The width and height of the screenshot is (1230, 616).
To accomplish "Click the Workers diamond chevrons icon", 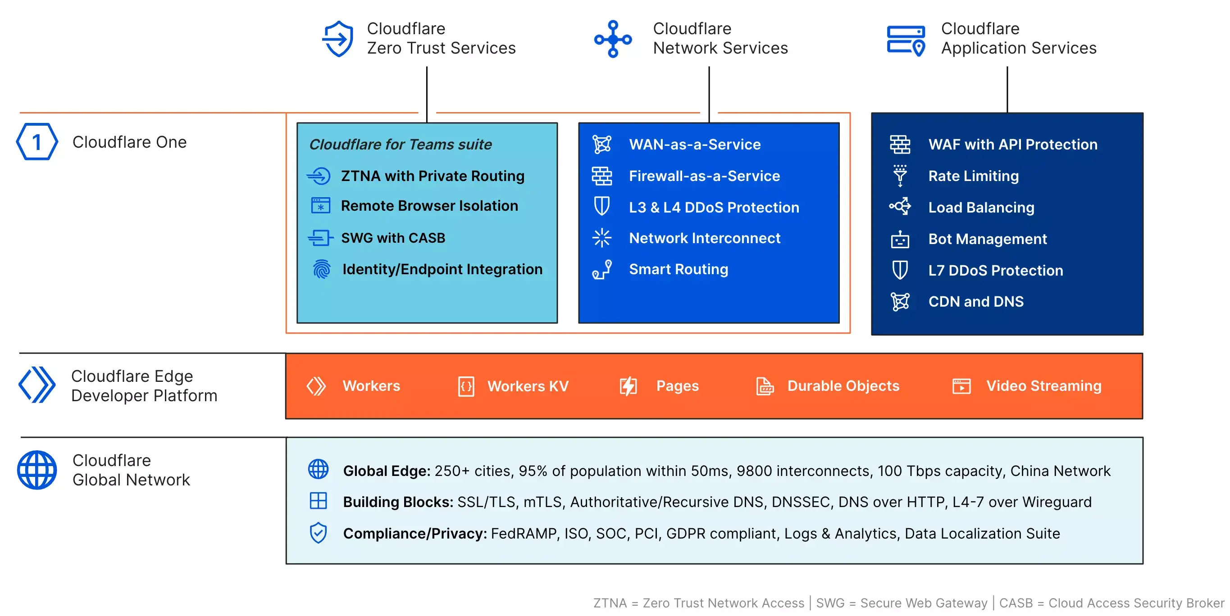I will pos(316,386).
